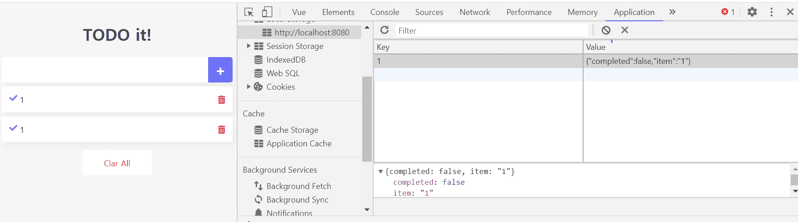Open the Network tab

(475, 12)
